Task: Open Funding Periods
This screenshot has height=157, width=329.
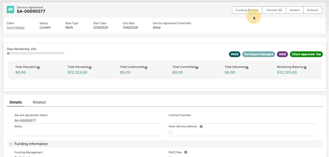Action: tap(247, 10)
